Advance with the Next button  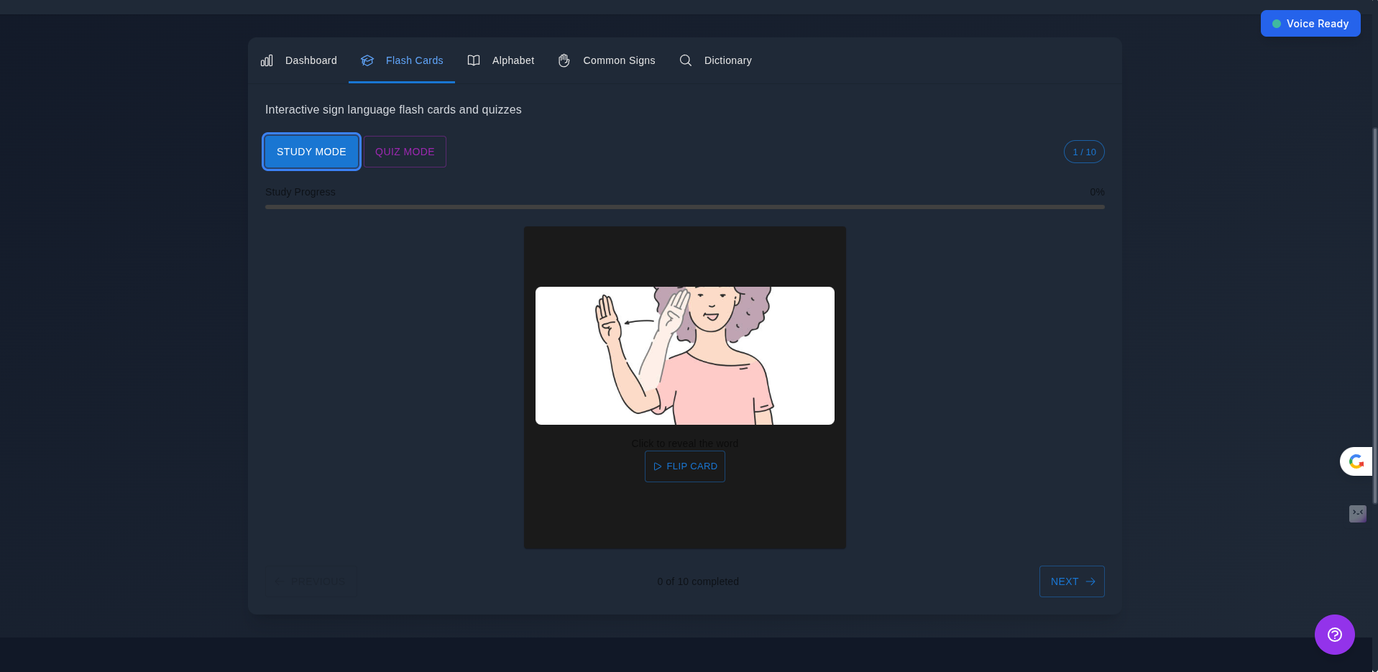click(x=1071, y=581)
